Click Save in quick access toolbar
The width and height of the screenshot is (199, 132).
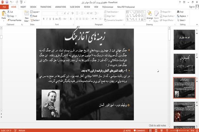click(7, 2)
